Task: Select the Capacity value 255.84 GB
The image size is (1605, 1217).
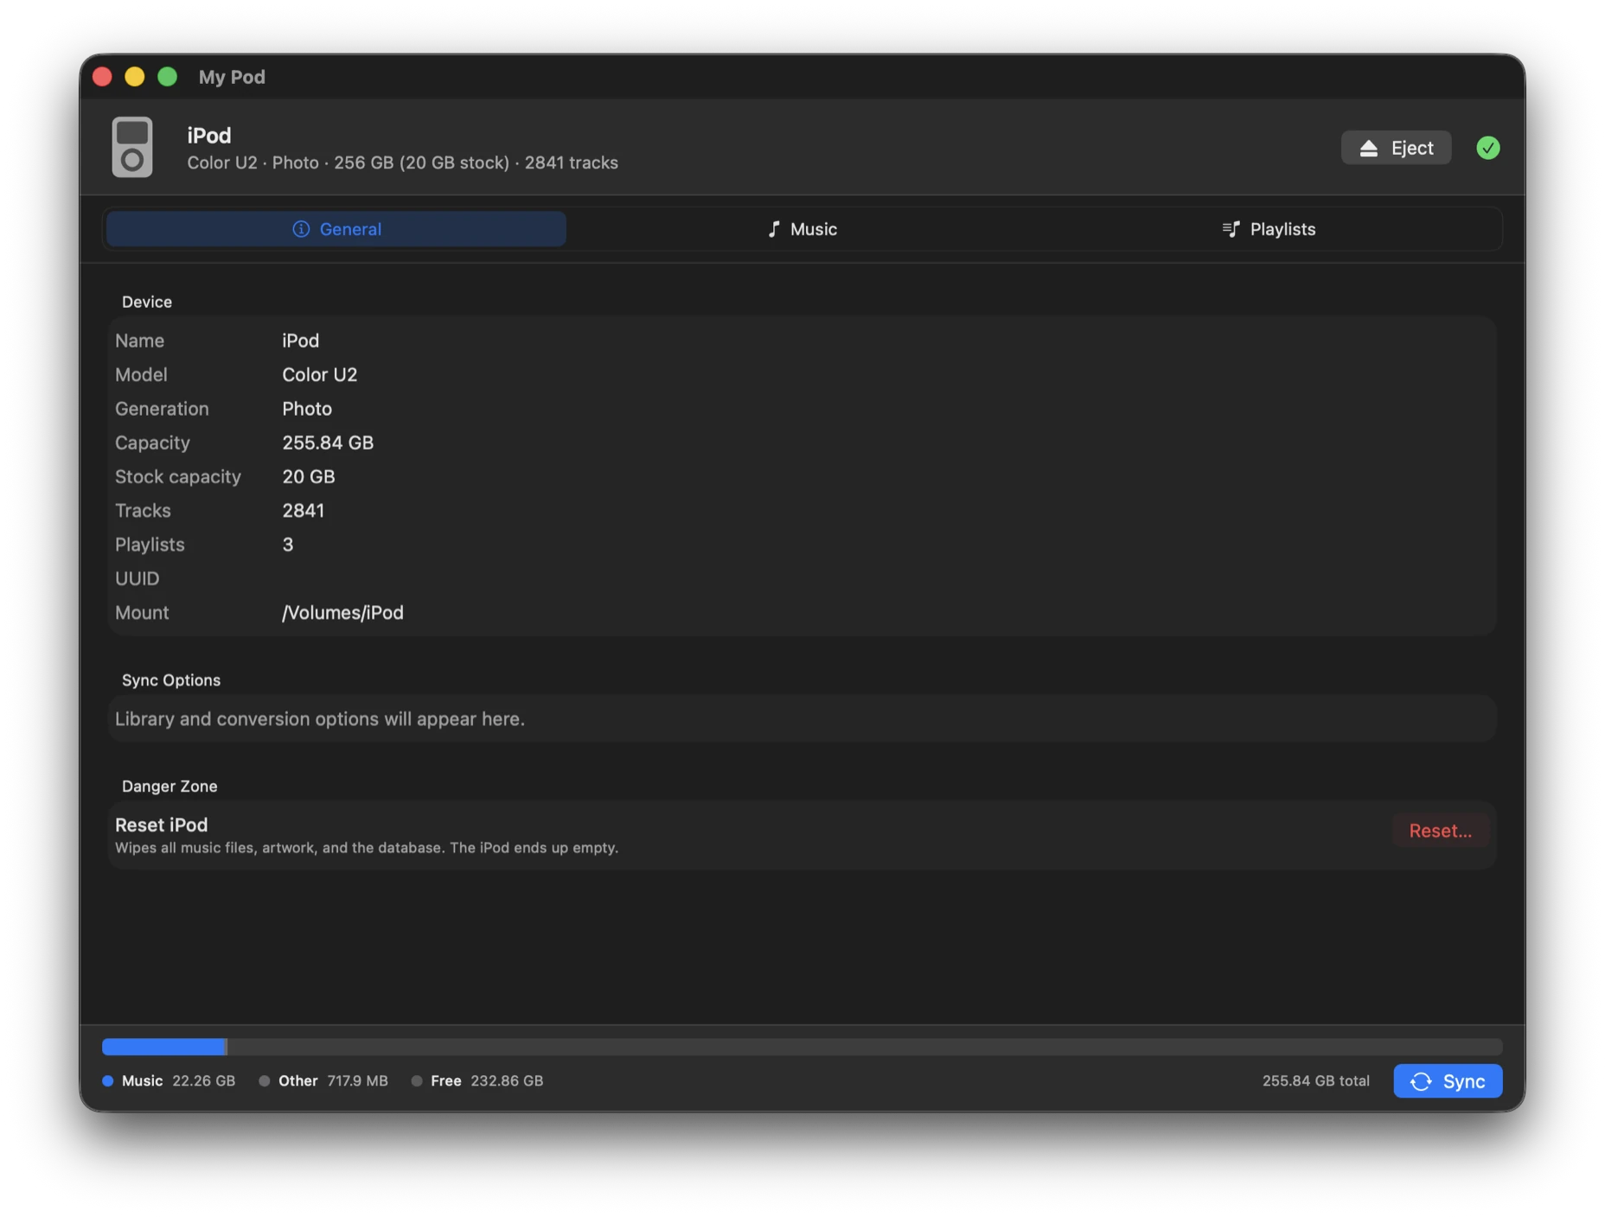Action: 328,443
